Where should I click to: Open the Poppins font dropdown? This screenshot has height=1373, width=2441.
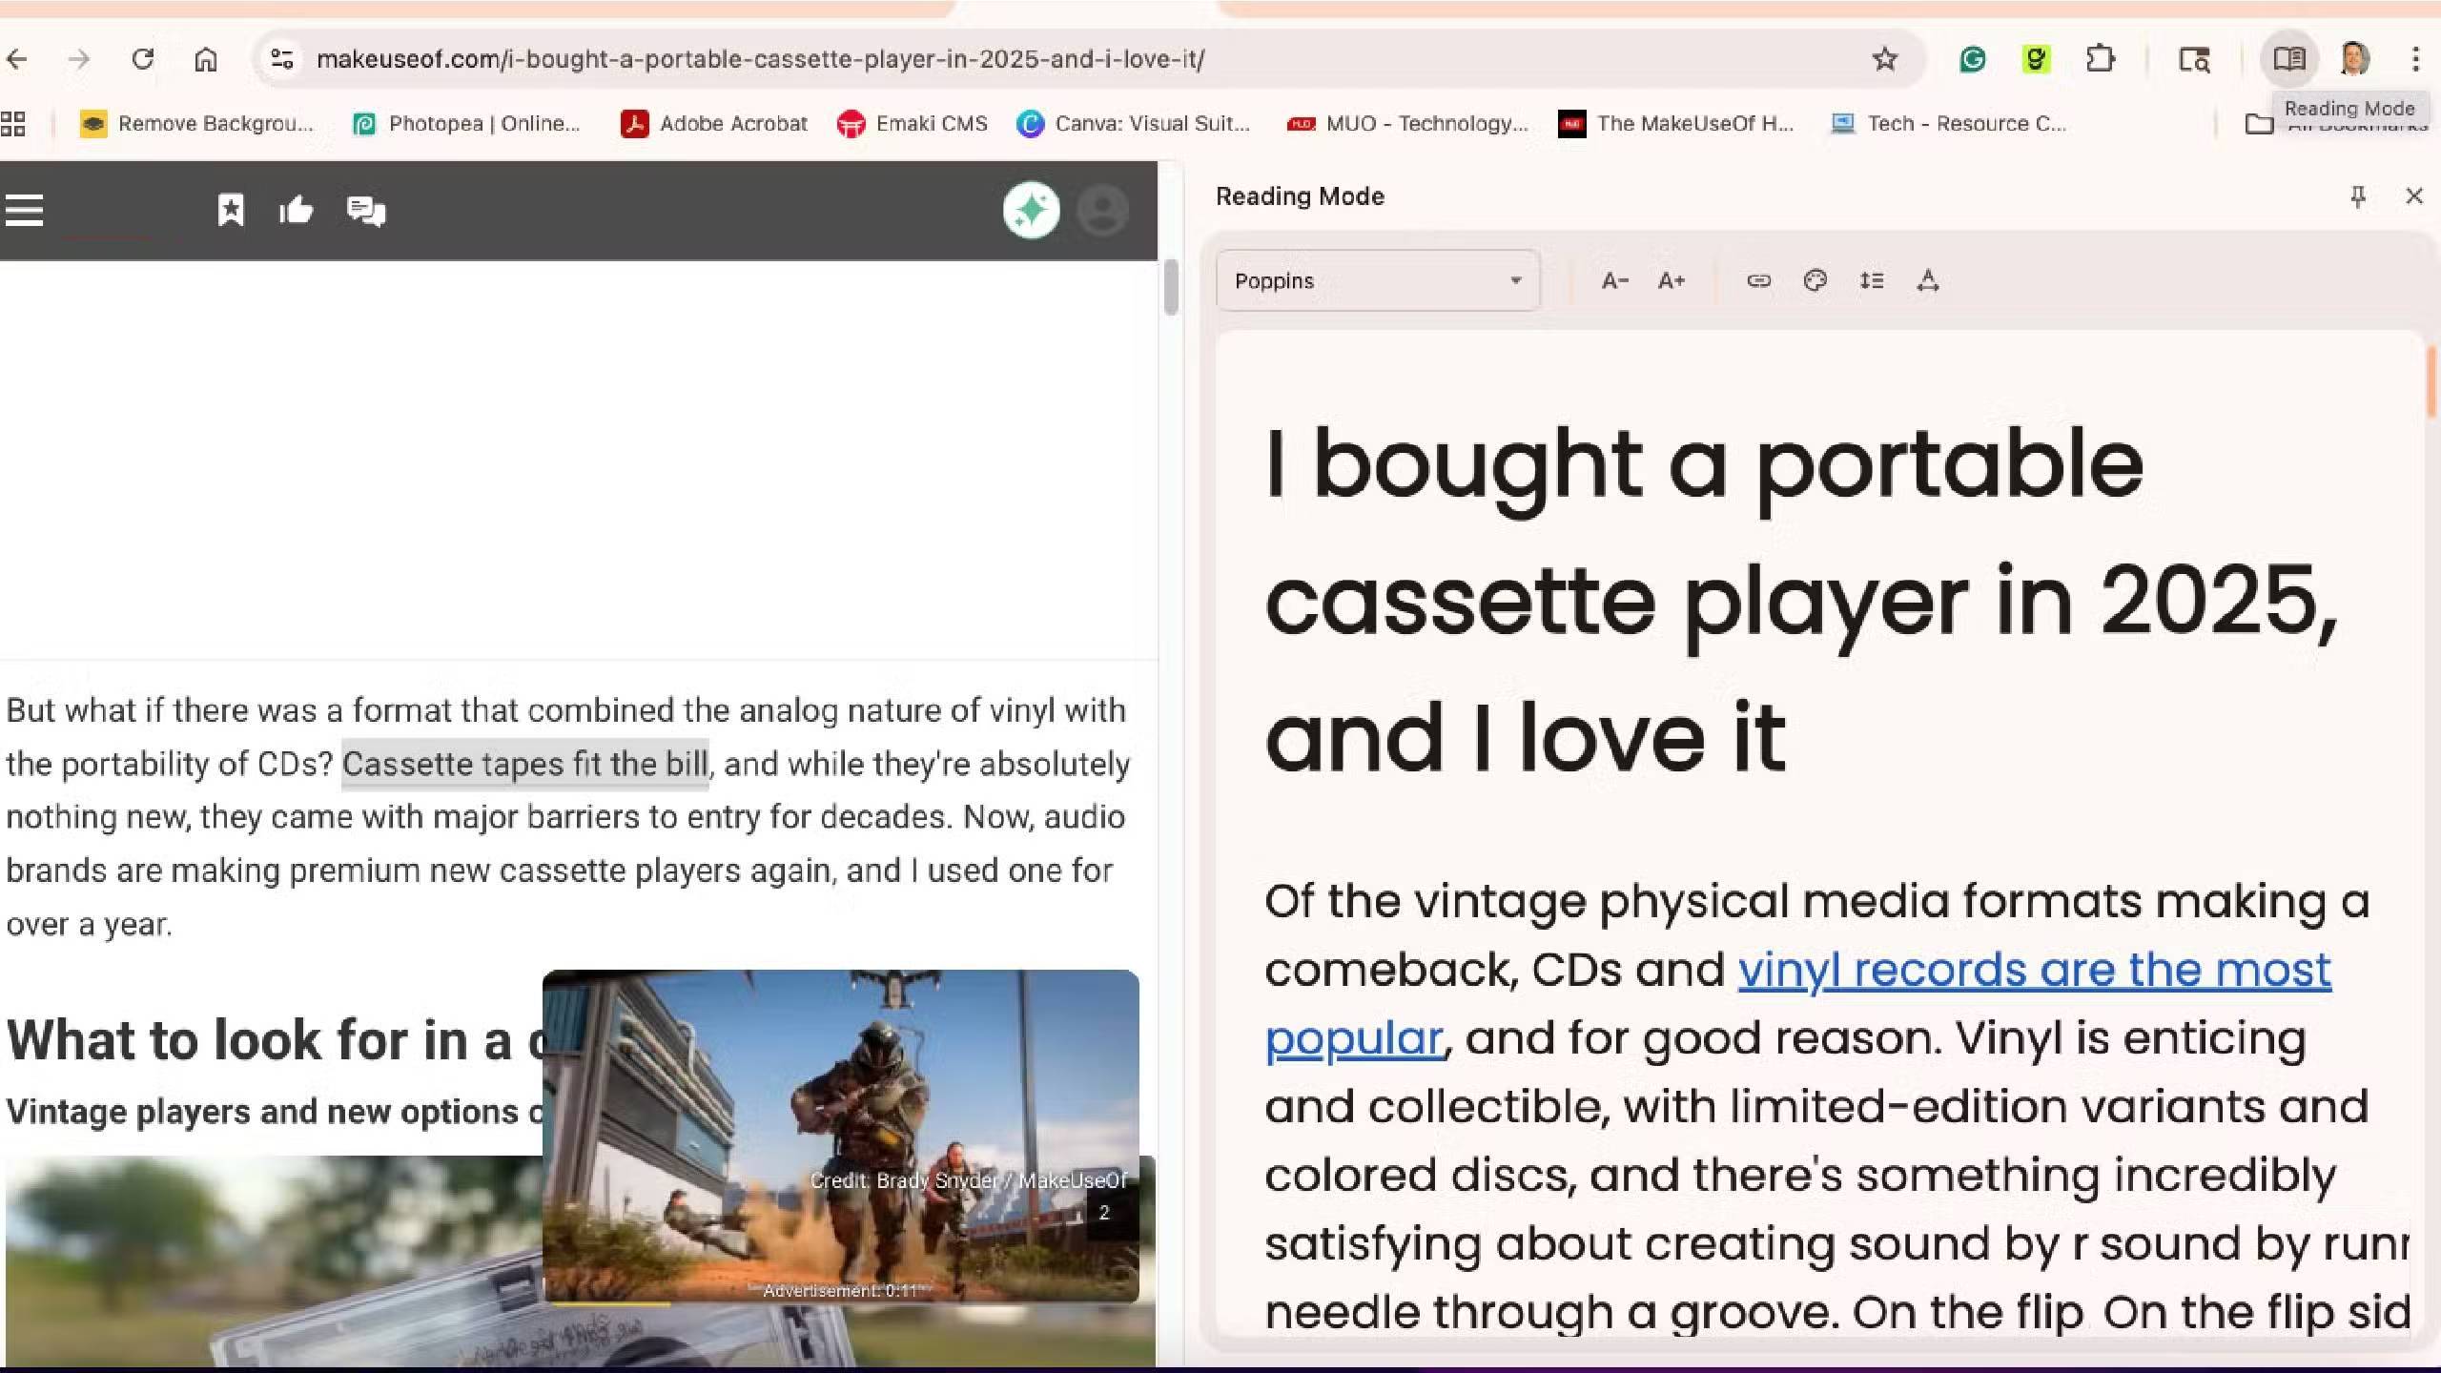point(1377,280)
